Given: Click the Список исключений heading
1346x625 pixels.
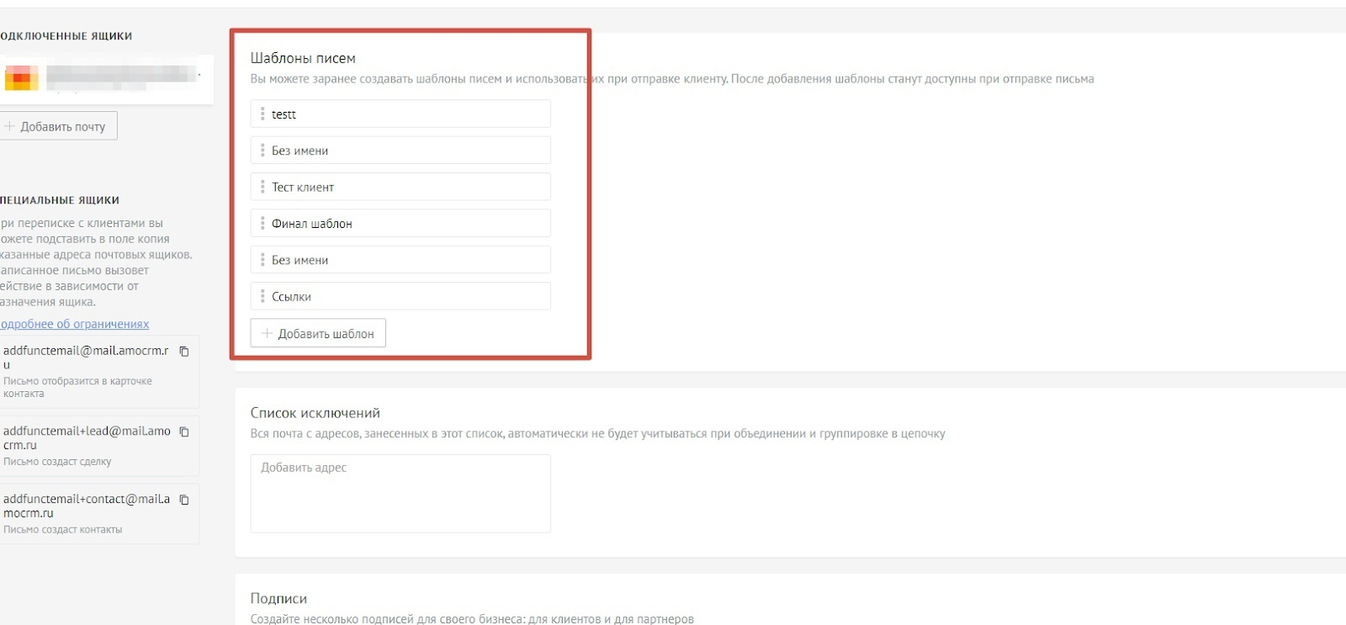Looking at the screenshot, I should point(315,413).
